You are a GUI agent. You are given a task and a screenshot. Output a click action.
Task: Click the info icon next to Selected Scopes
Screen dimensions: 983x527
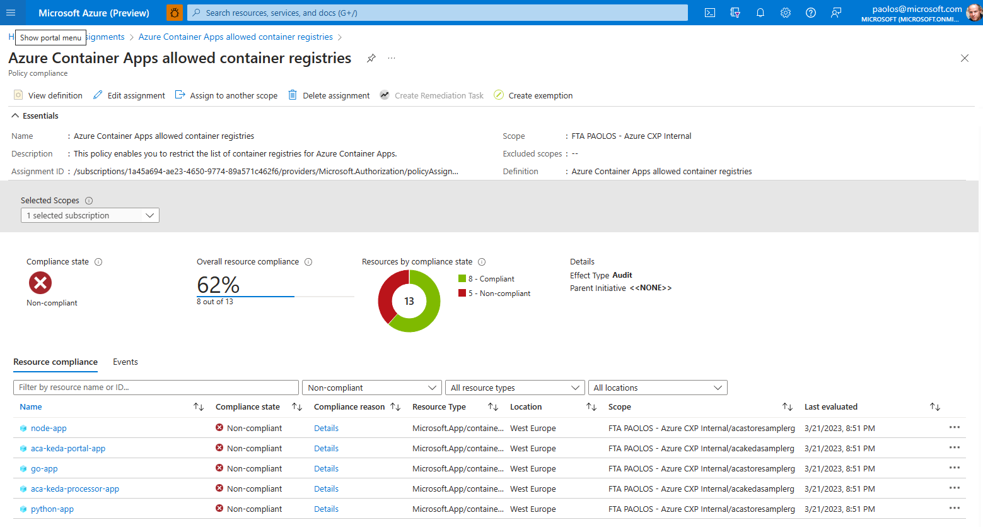[x=89, y=201]
